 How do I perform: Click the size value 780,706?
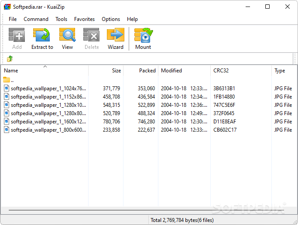coord(111,122)
